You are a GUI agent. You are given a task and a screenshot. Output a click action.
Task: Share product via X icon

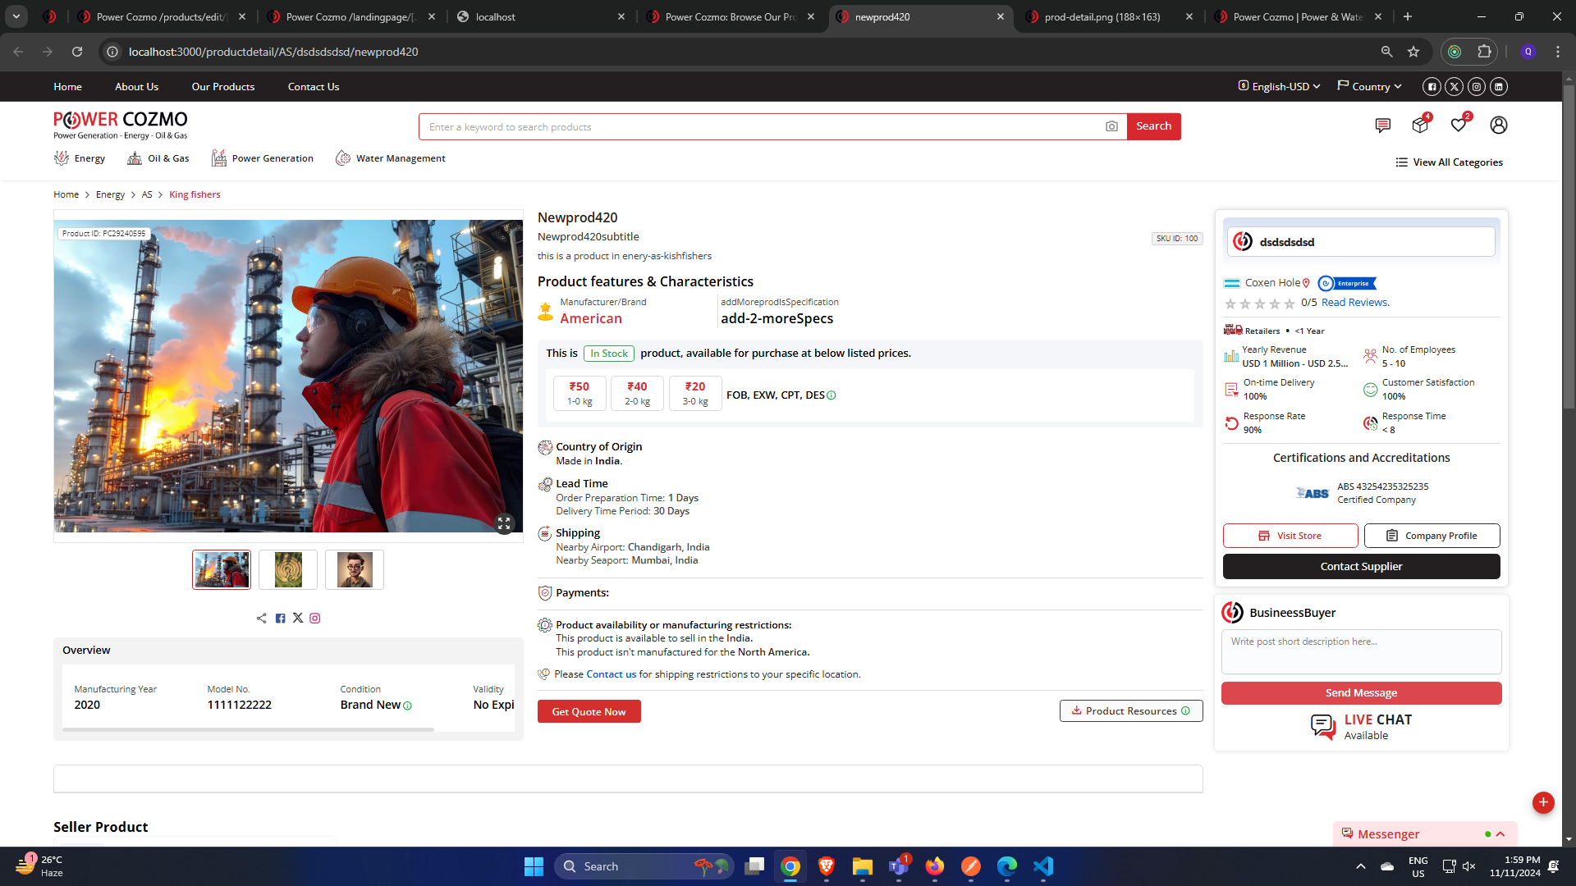pos(298,618)
